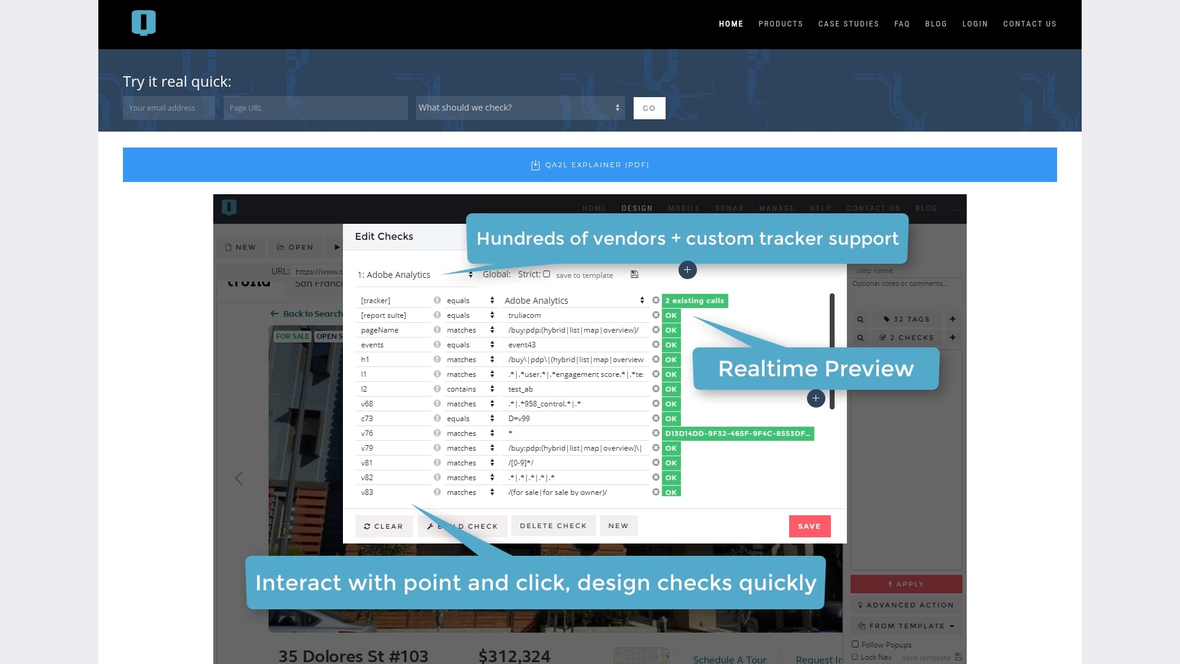Enable the Follow Popups checkbox

tap(855, 644)
